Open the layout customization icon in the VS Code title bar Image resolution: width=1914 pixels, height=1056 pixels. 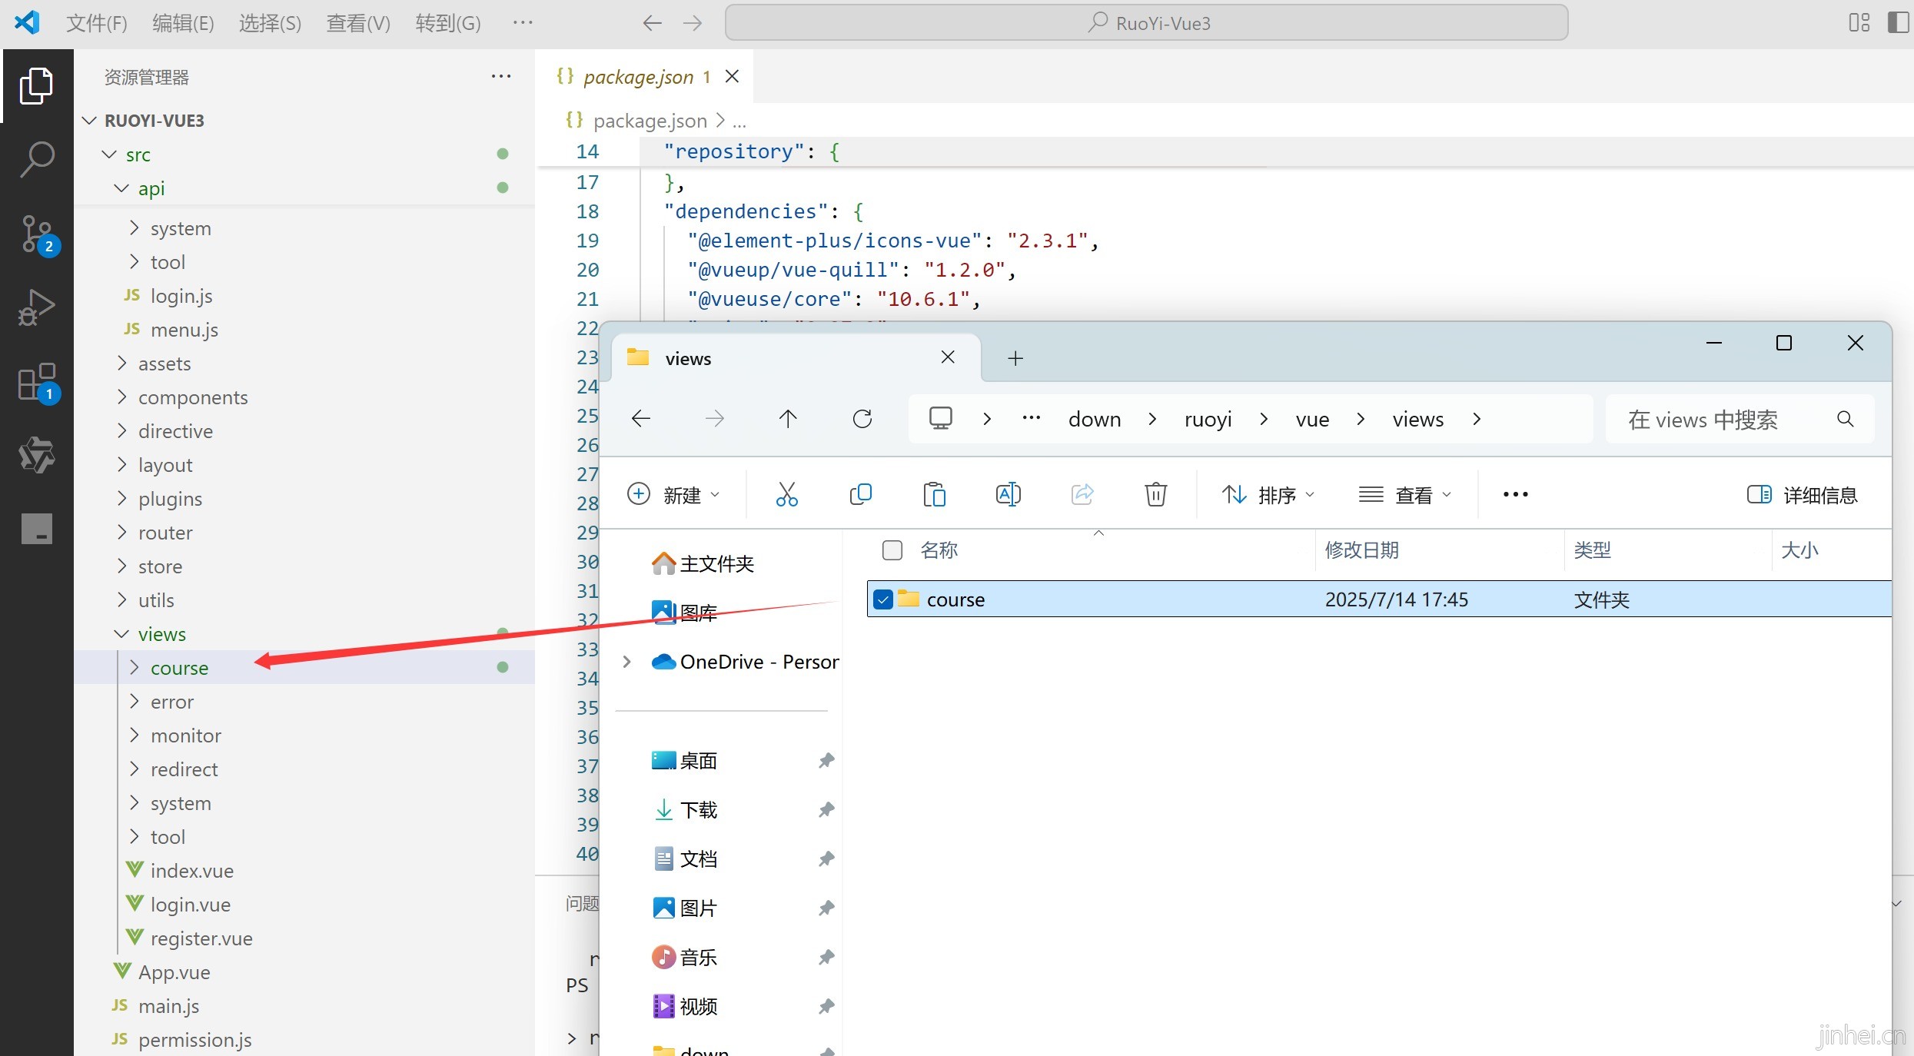click(x=1859, y=22)
